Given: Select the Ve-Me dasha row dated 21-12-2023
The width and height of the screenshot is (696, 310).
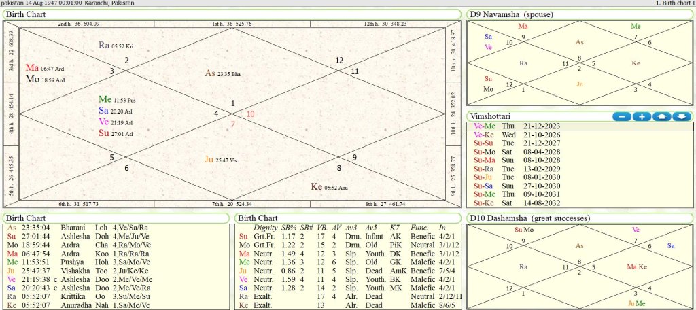Looking at the screenshot, I should point(517,126).
